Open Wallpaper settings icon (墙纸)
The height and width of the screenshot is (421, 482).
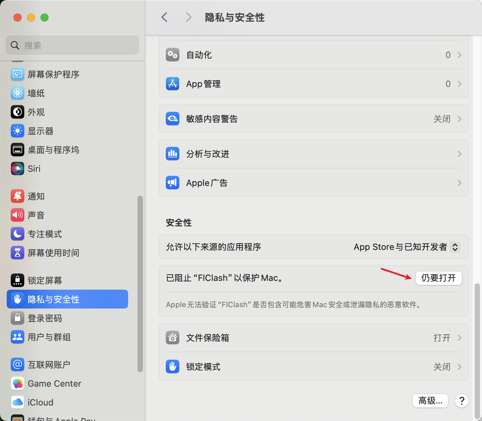(18, 93)
